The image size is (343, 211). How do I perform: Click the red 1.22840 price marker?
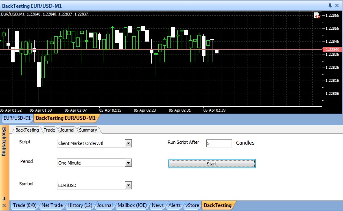(x=332, y=50)
